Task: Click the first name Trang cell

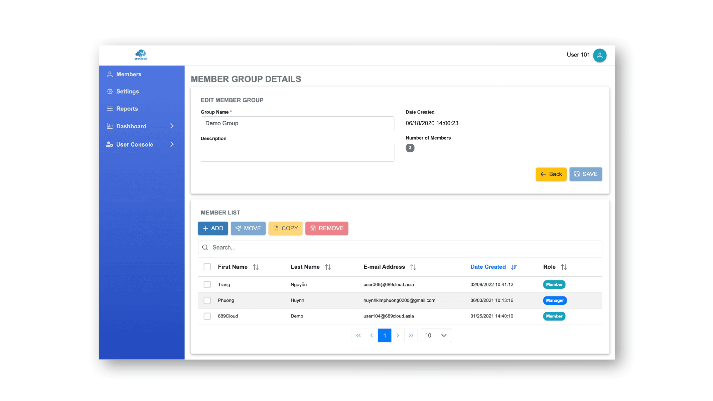Action: [224, 285]
